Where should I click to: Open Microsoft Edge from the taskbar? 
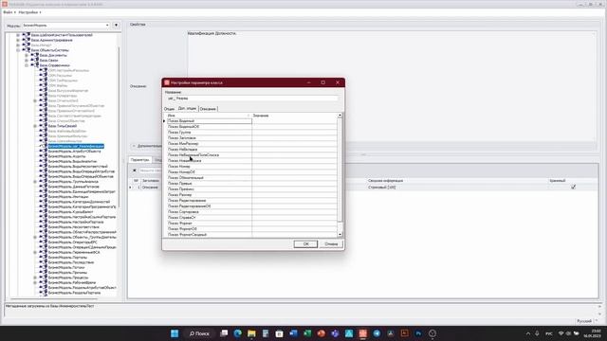click(x=238, y=333)
